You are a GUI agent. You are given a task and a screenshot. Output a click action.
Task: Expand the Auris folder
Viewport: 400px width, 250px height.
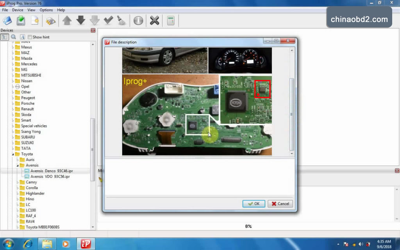coord(18,160)
